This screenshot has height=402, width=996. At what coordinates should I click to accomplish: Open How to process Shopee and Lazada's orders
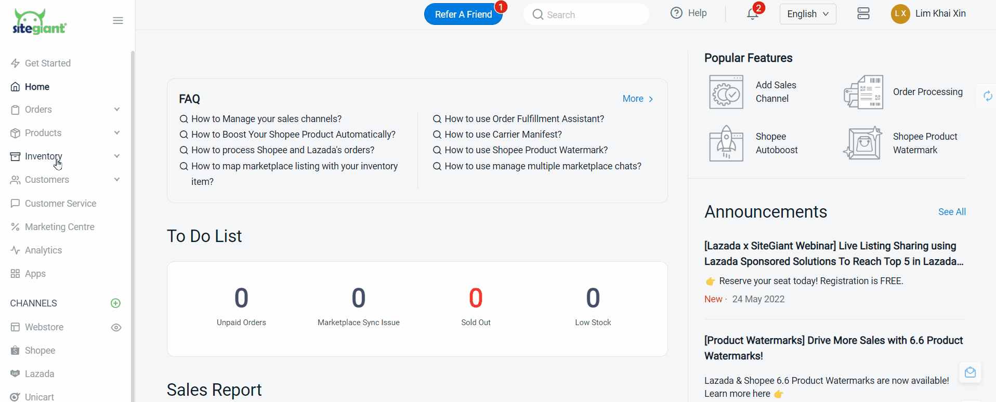[283, 150]
